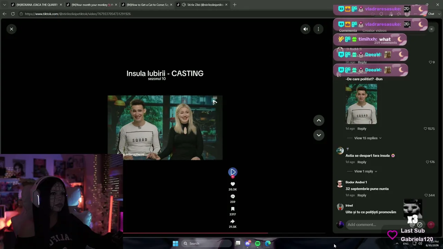Expand View 15 replies
Viewport: 443px width, 249px height.
[x=368, y=138]
